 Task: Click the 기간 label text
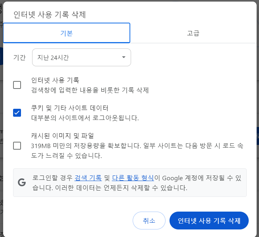19,58
